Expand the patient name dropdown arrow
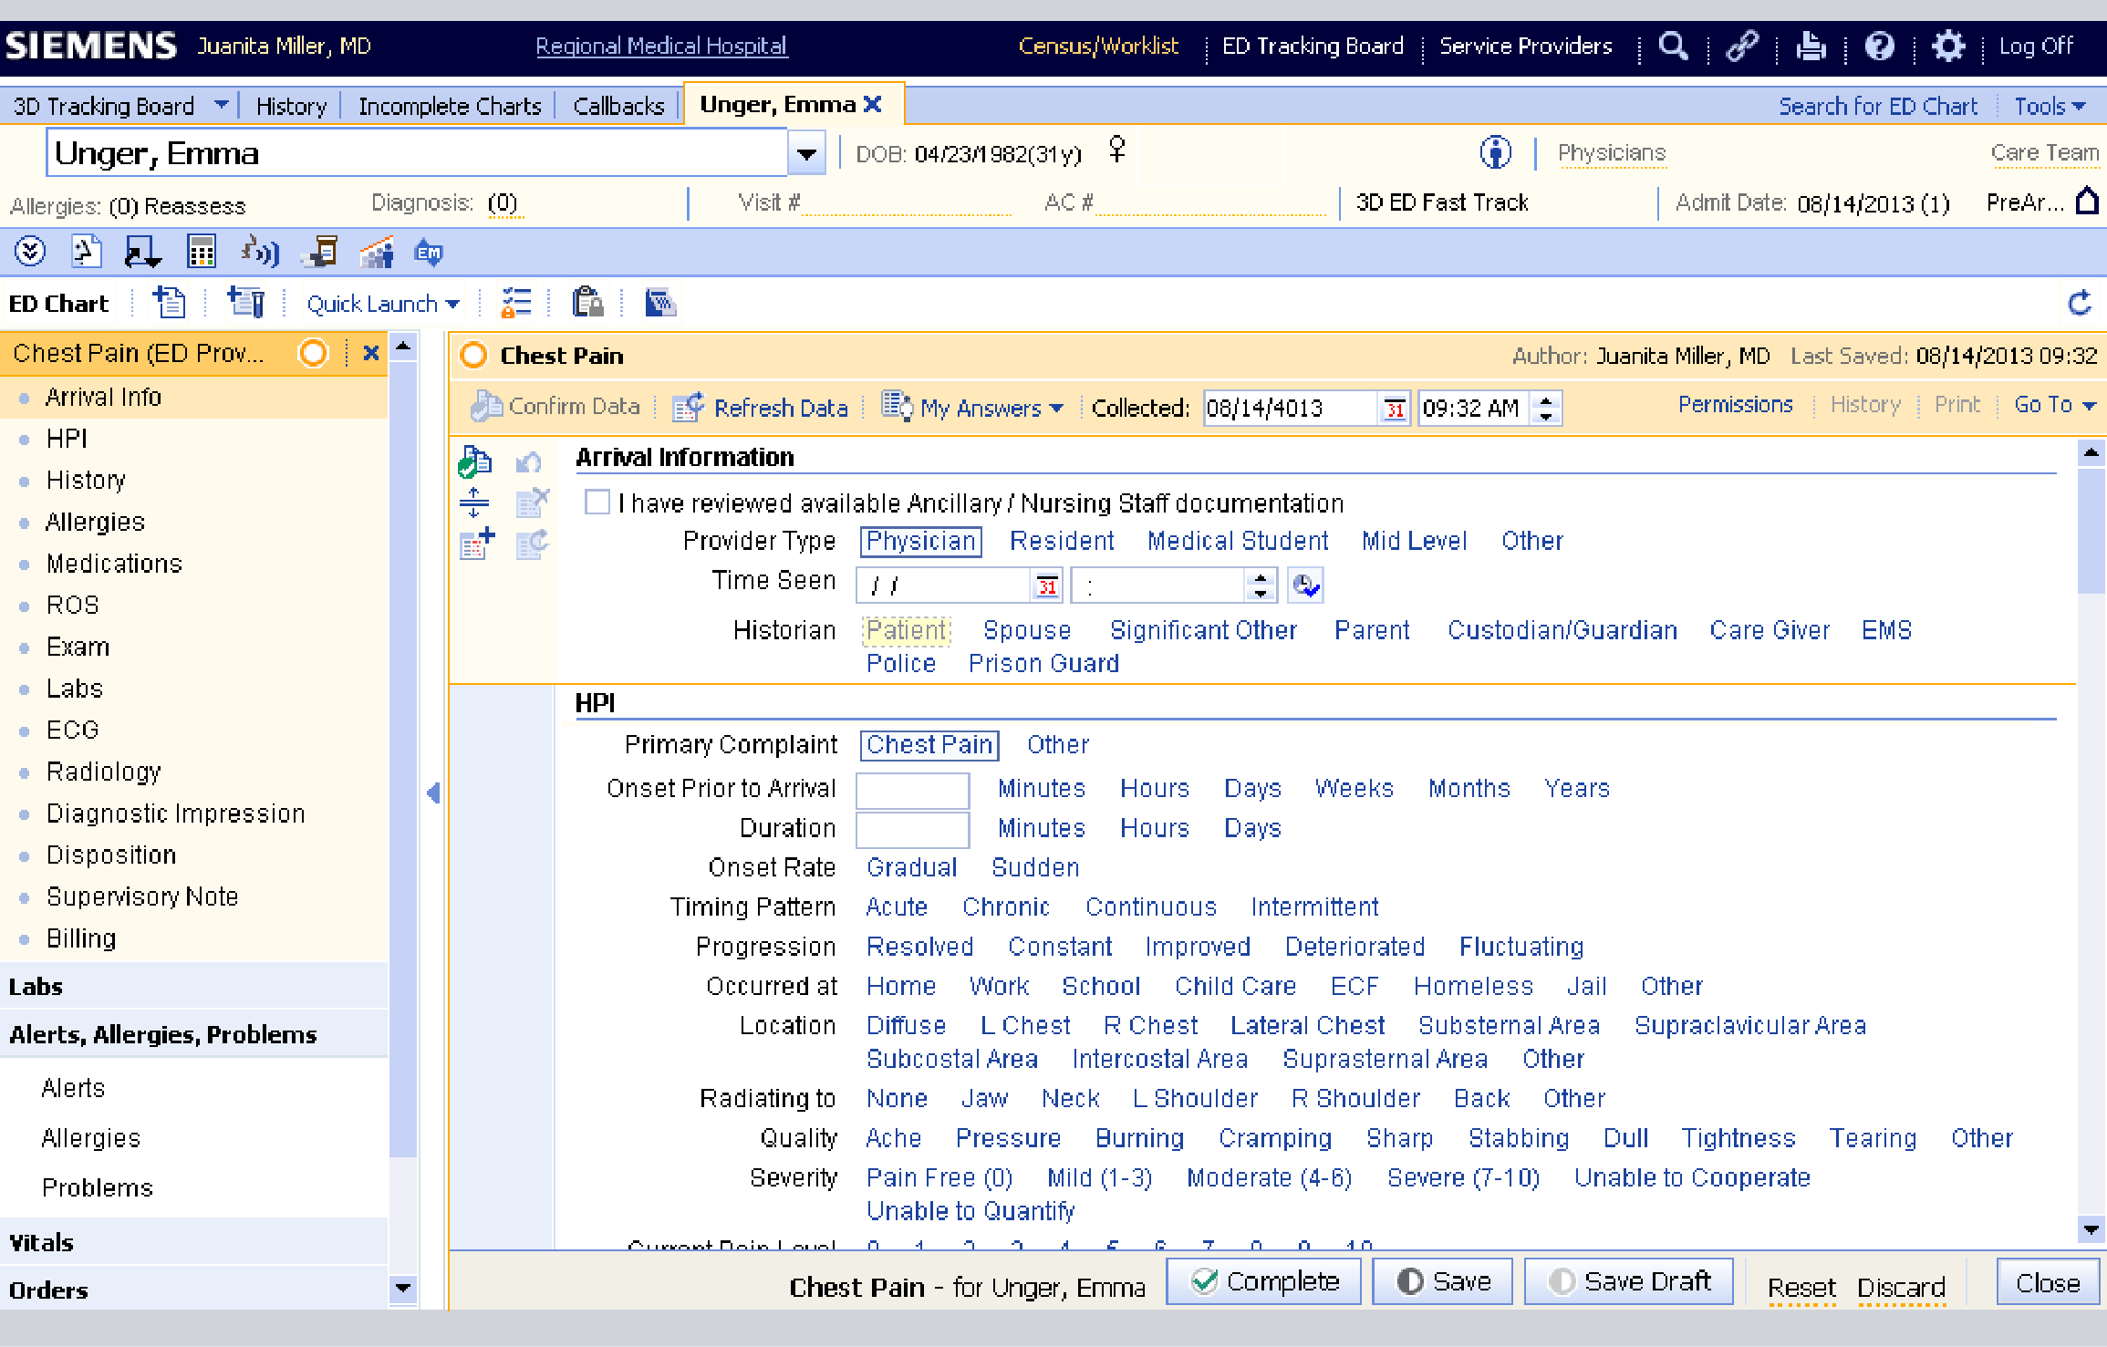Viewport: 2107px width, 1347px height. [x=806, y=153]
